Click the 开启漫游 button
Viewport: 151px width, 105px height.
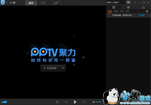point(141,15)
